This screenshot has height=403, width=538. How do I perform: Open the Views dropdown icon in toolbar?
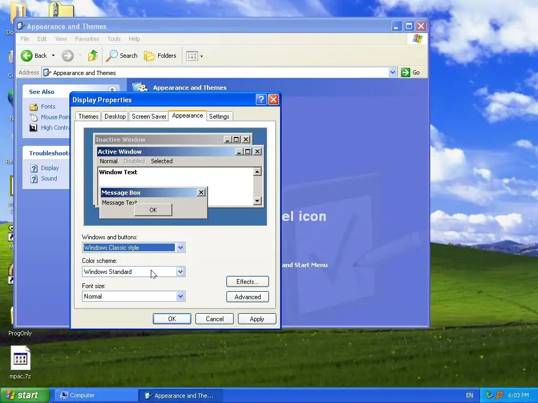[x=194, y=56]
